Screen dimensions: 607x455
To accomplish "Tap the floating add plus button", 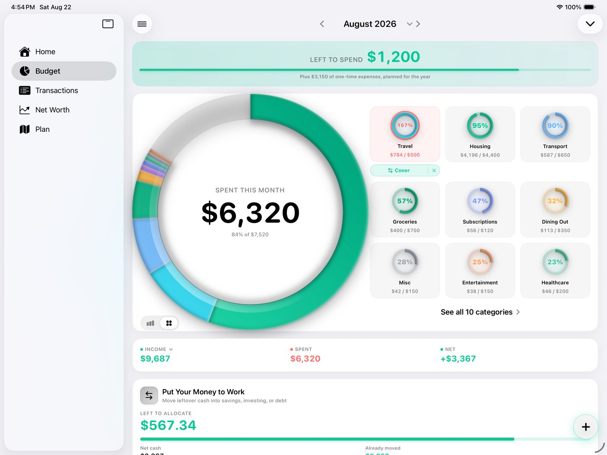I will (x=586, y=427).
